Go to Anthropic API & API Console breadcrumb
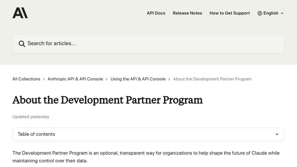This screenshot has width=297, height=167. point(75,79)
